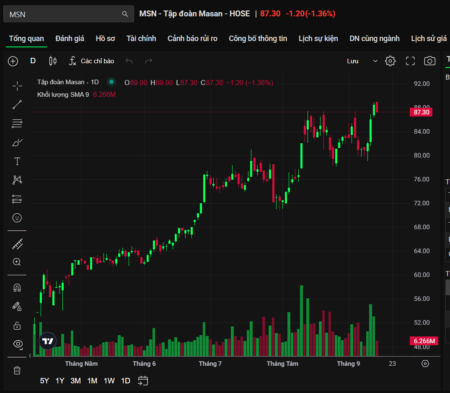
Task: Select the trend line drawing tool
Action: click(17, 104)
